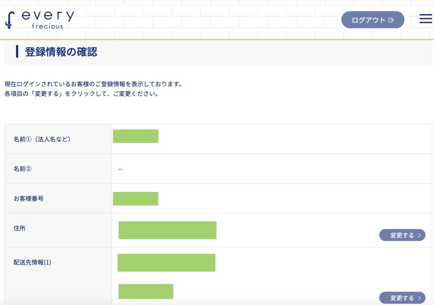Select the 配送先情報(1) row label
This screenshot has width=434, height=305.
tap(32, 262)
